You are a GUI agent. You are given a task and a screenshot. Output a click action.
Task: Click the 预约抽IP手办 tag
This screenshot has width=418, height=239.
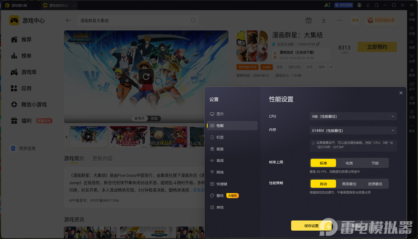247,67
